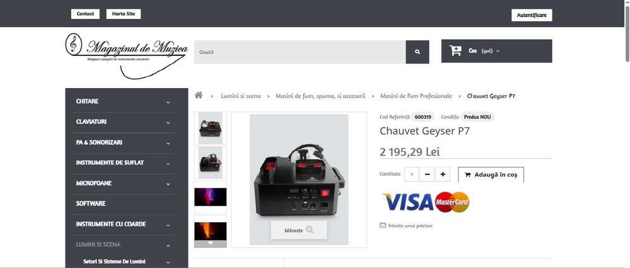Select the first product thumbnail

click(x=210, y=128)
